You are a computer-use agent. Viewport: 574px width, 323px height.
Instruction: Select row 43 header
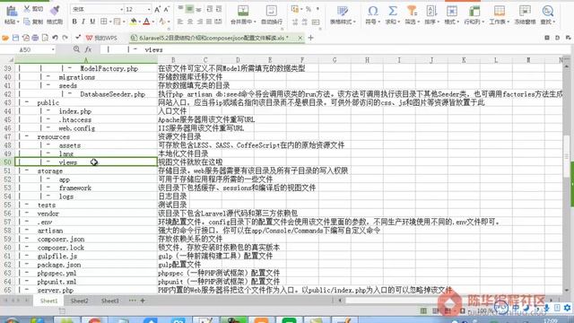pyautogui.click(x=7, y=102)
